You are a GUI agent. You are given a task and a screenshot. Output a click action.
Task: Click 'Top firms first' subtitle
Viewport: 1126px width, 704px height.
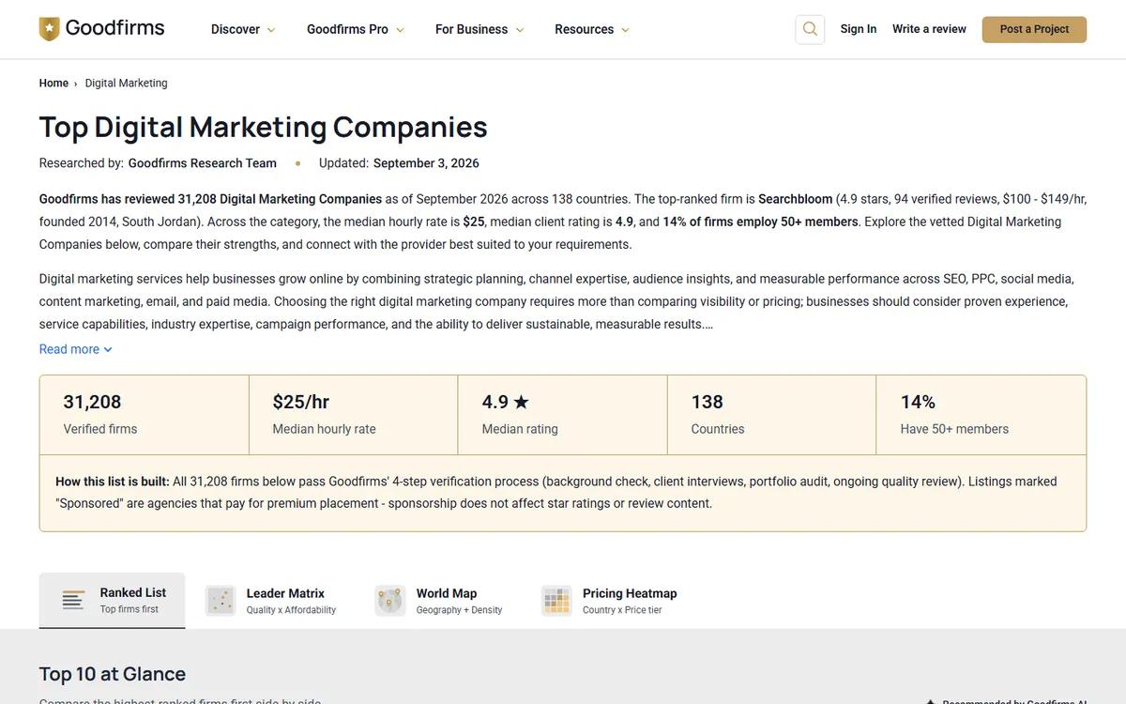point(129,609)
